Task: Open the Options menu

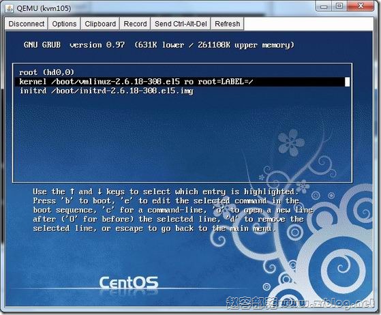Action: [64, 24]
